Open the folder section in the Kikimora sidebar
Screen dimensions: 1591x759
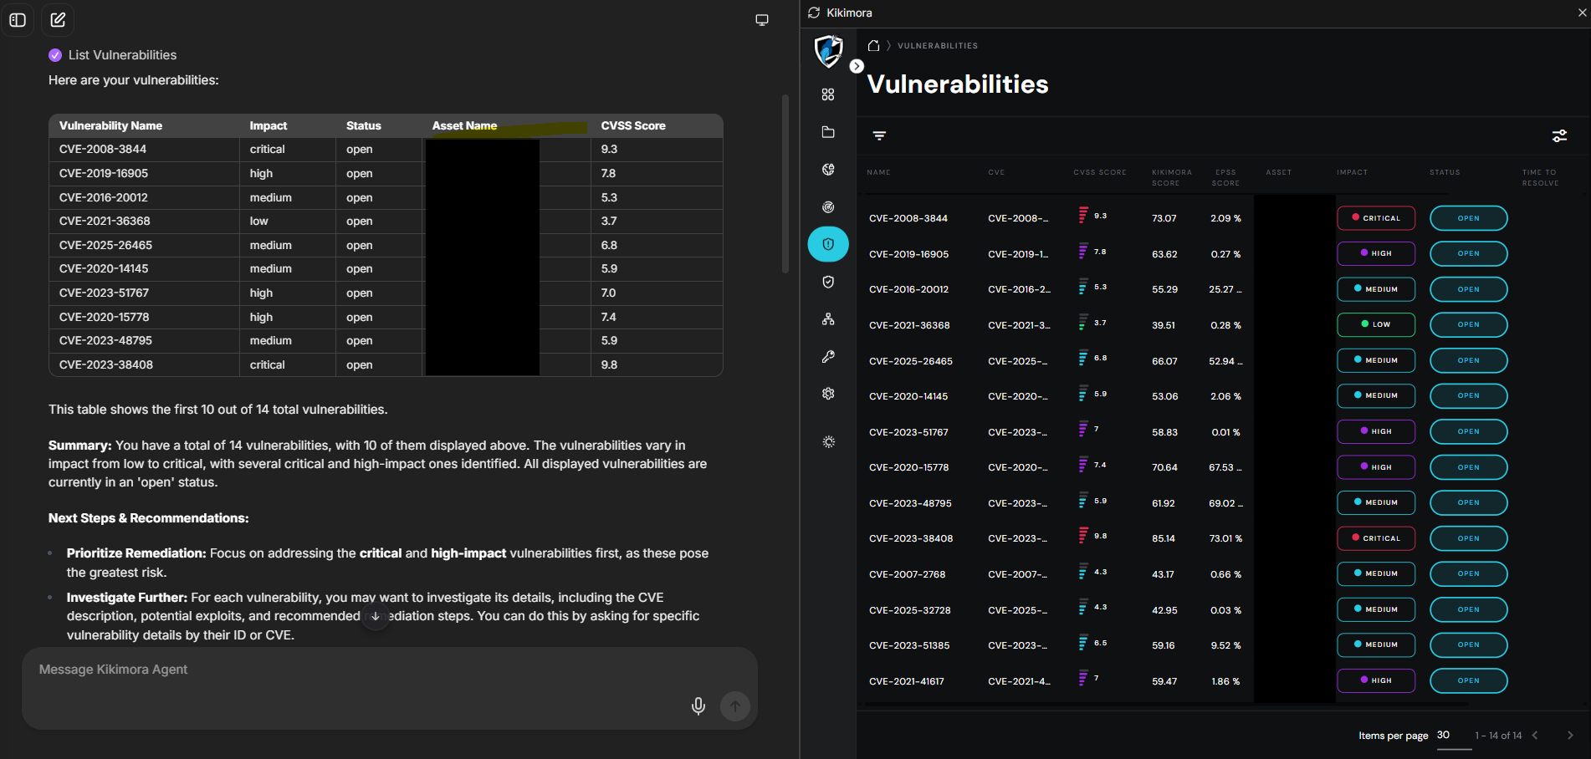coord(828,132)
